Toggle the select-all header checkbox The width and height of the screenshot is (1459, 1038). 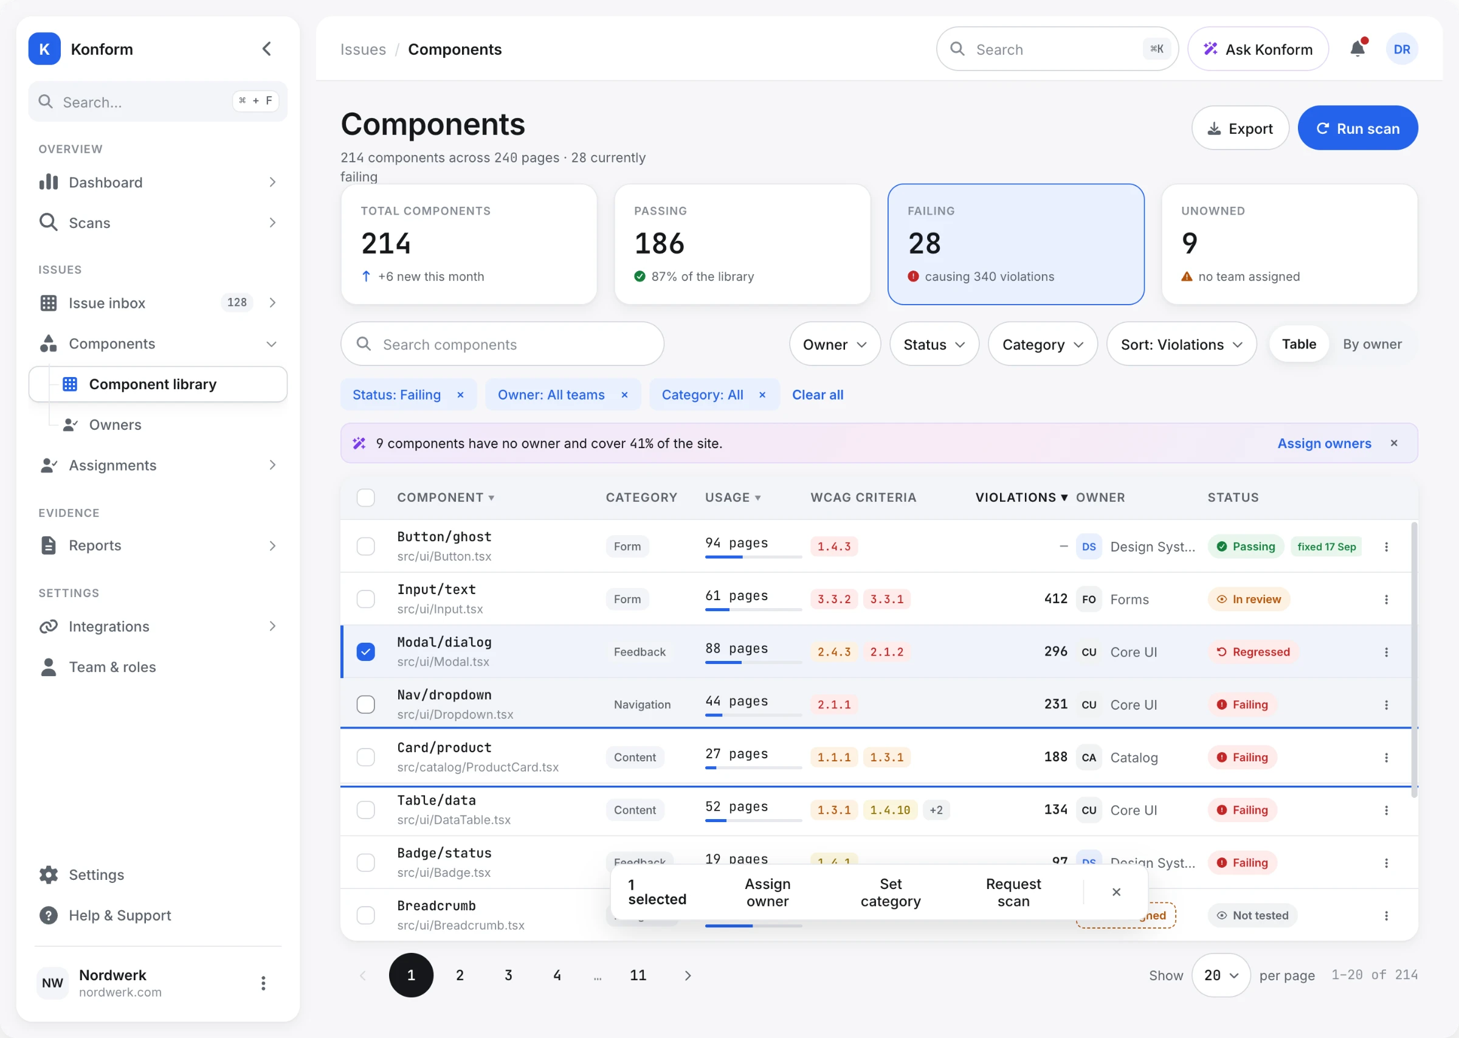tap(365, 497)
